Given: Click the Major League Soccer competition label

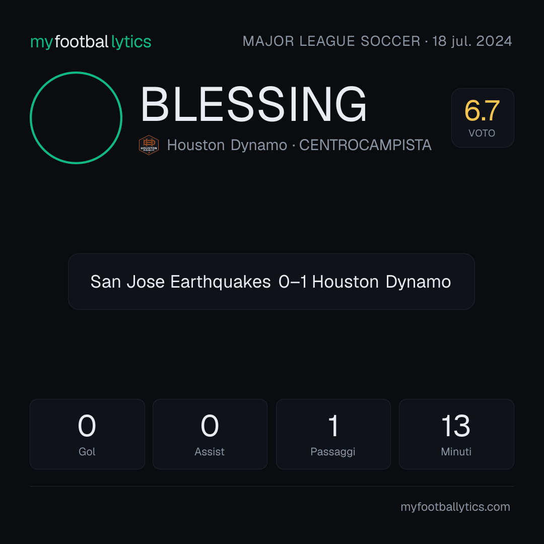Looking at the screenshot, I should (331, 41).
